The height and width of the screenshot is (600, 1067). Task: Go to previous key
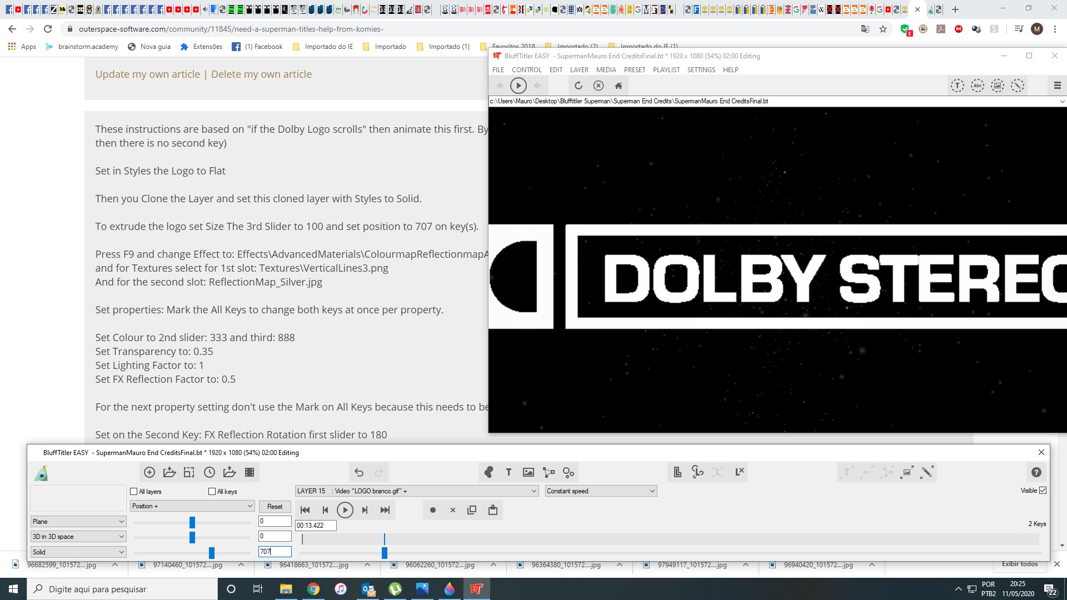click(325, 510)
